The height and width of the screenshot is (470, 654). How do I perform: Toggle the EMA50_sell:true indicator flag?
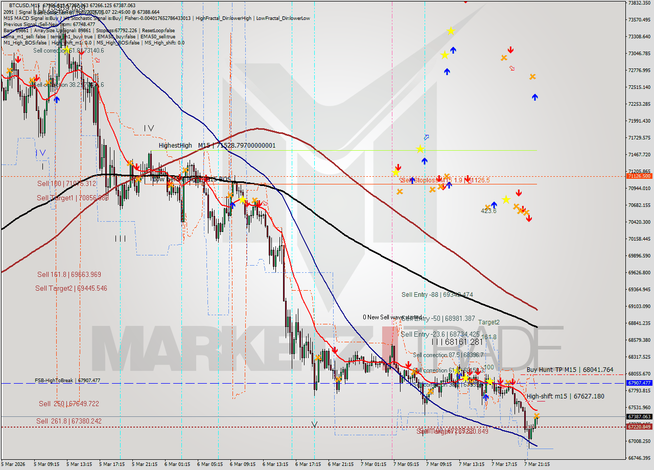[158, 36]
